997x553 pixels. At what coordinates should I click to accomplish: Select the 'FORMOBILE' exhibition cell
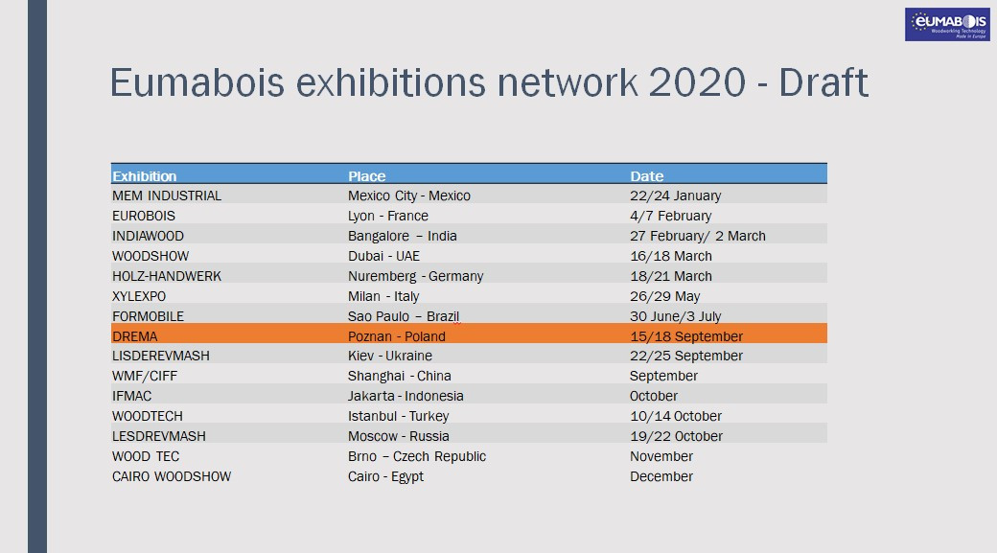pyautogui.click(x=149, y=316)
